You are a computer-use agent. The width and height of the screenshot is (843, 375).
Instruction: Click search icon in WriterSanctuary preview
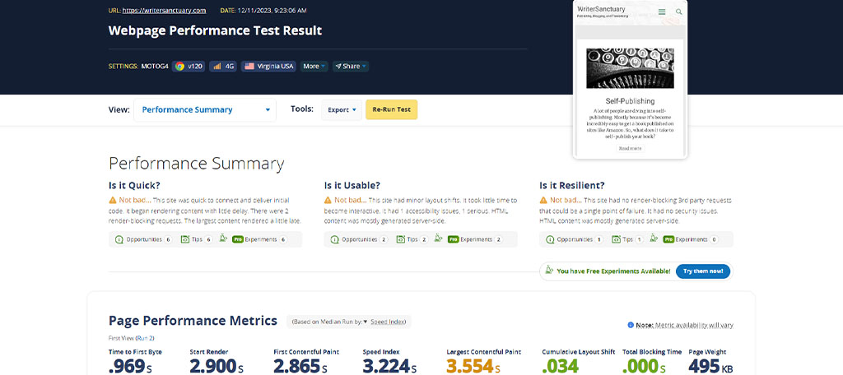(679, 12)
